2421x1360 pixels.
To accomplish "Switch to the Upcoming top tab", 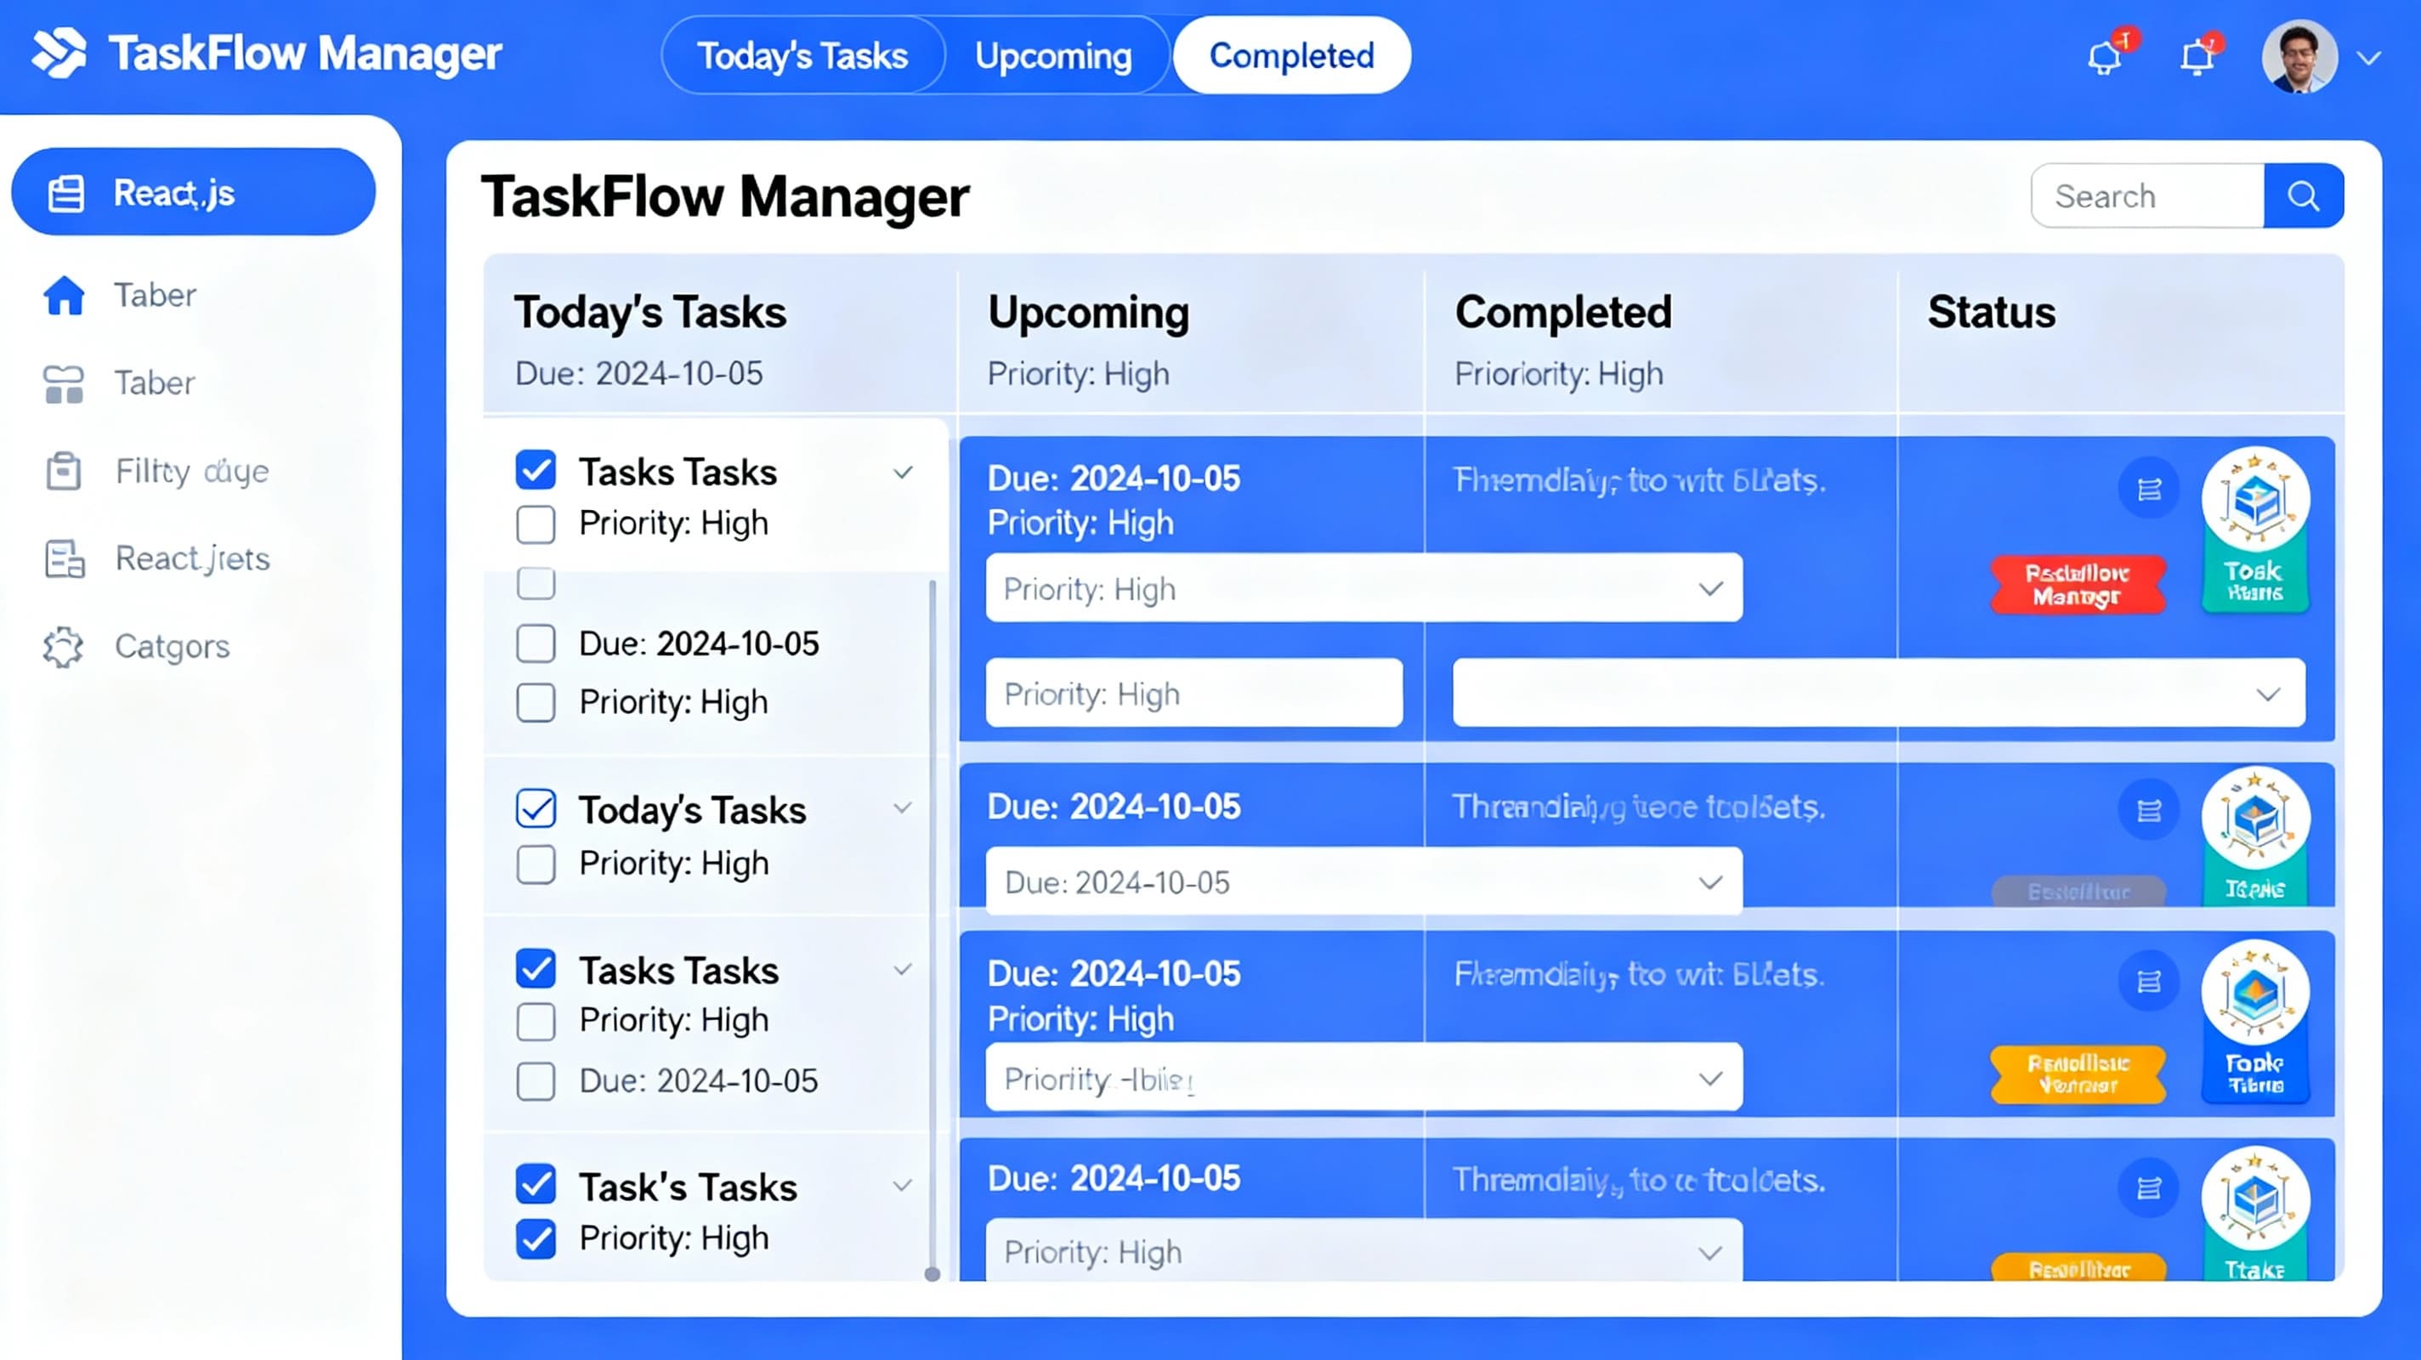I will click(1053, 55).
